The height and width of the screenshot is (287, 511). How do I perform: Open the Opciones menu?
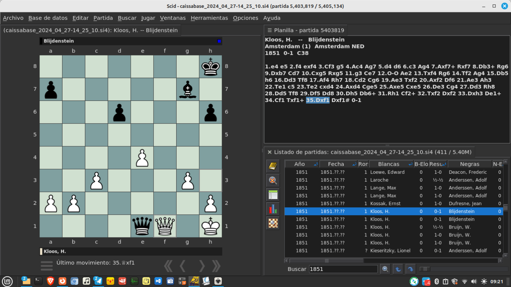coord(245,18)
